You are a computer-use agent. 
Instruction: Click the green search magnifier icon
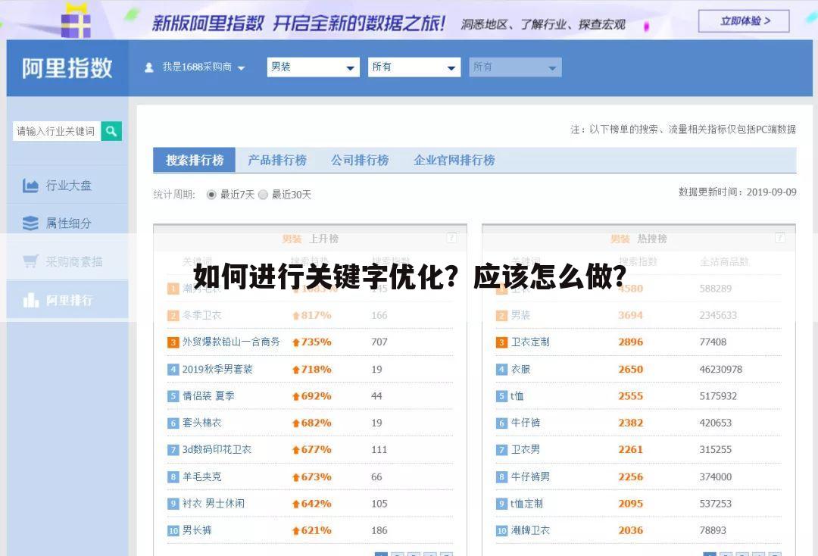tap(111, 131)
